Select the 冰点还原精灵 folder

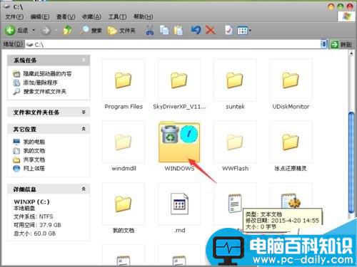291,142
